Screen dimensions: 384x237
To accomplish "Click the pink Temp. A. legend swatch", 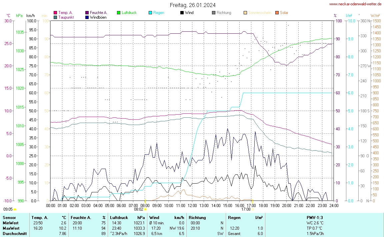I will 55,13.
